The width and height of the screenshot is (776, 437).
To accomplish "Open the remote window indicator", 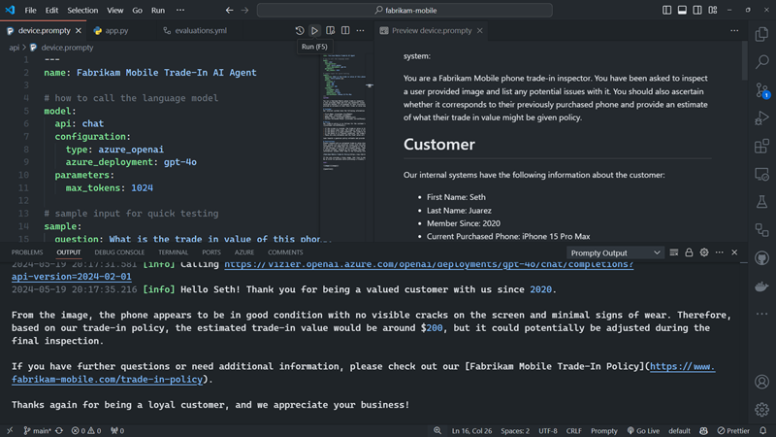I will 10,430.
